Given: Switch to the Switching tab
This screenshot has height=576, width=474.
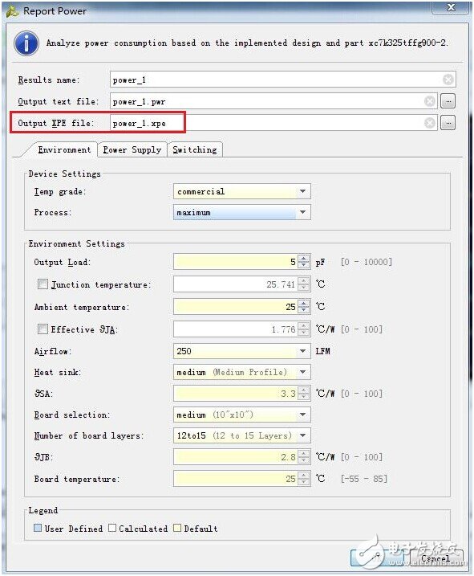Looking at the screenshot, I should (195, 150).
